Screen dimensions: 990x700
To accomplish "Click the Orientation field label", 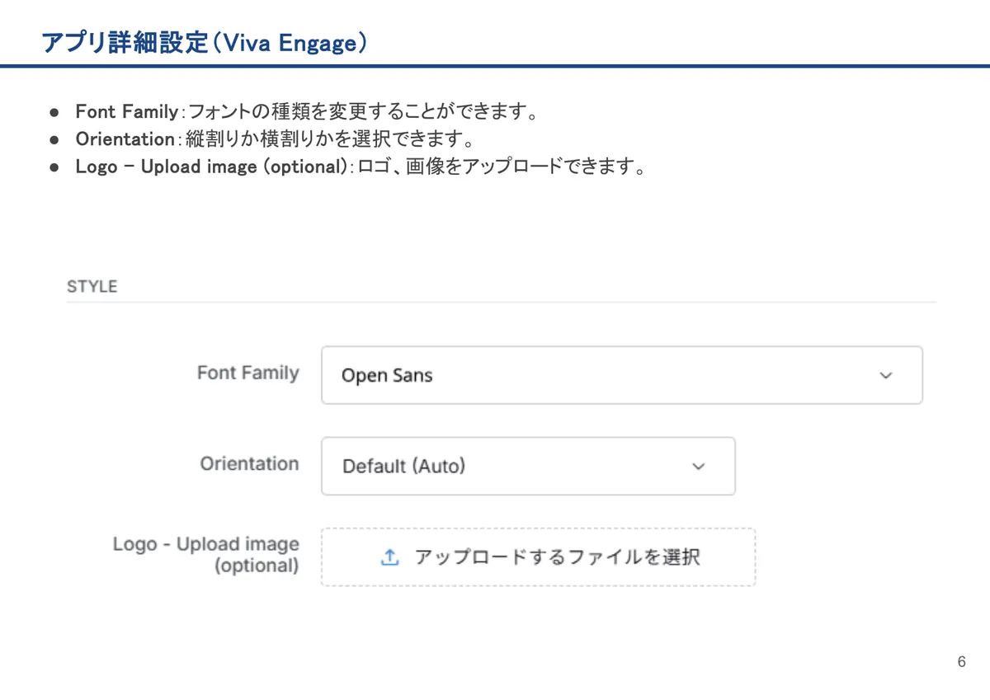I will coord(249,463).
